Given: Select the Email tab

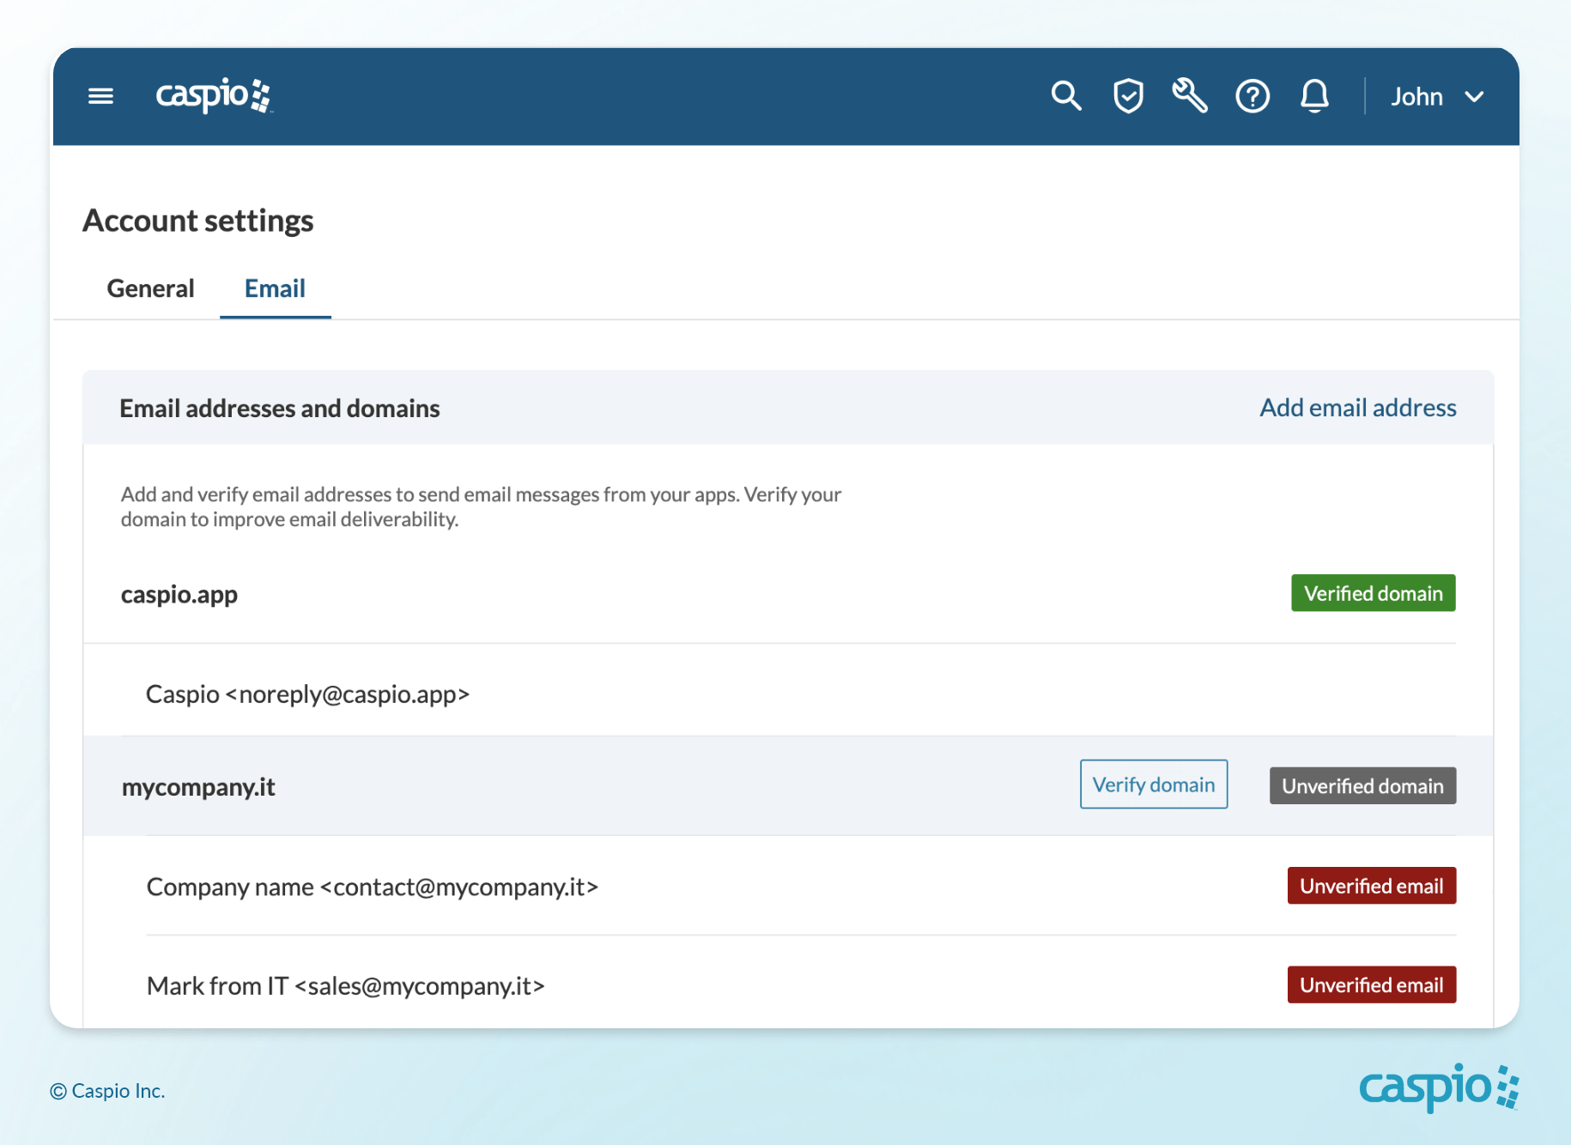Looking at the screenshot, I should pos(275,288).
